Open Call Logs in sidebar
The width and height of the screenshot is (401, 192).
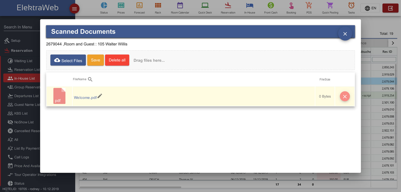22,157
